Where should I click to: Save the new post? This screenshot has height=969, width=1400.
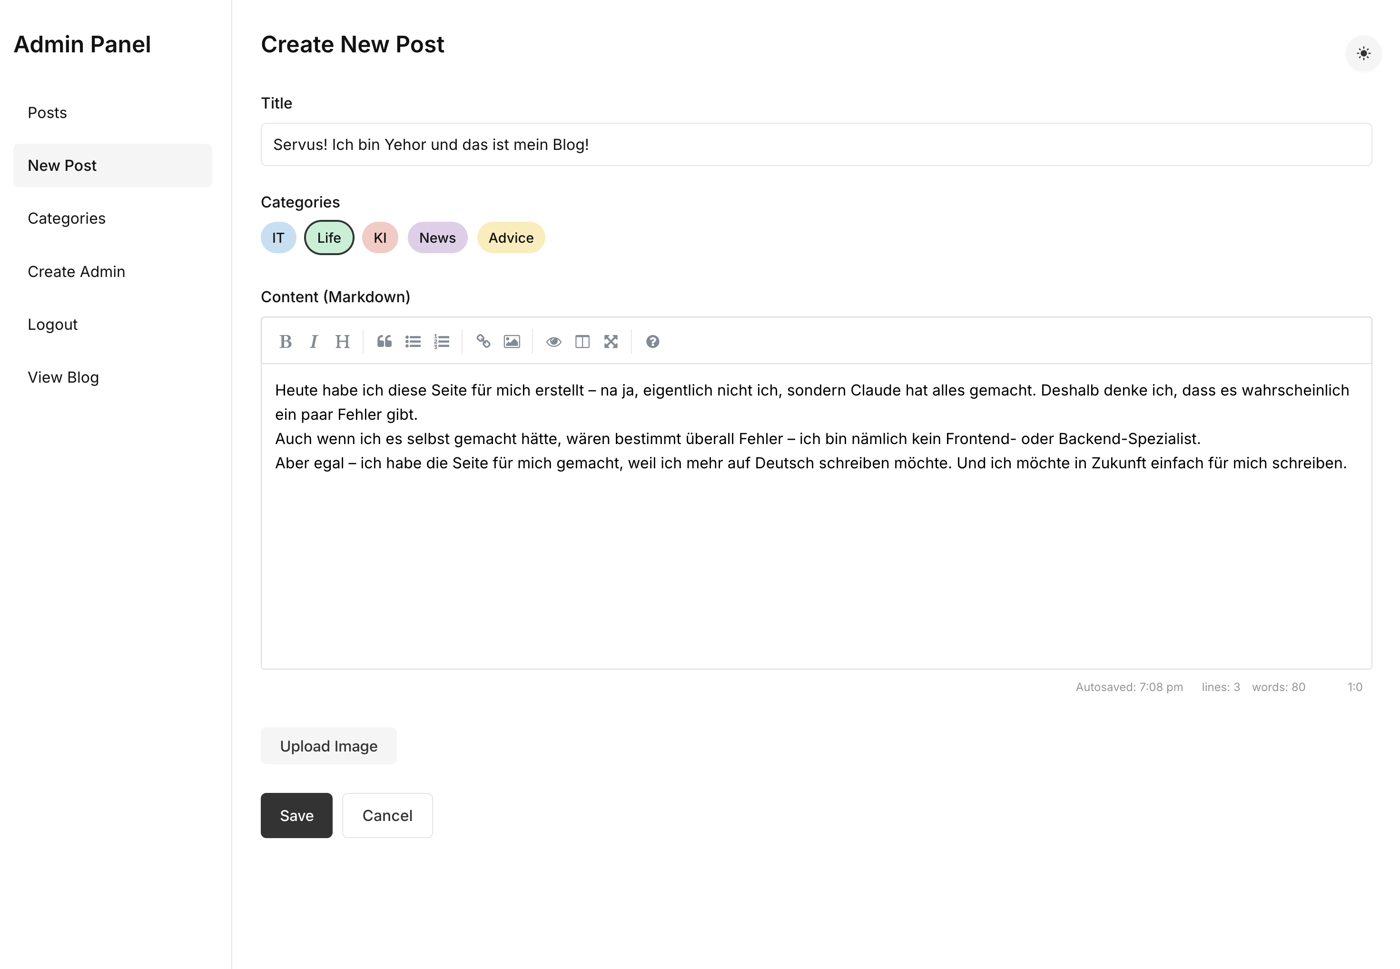pyautogui.click(x=296, y=815)
